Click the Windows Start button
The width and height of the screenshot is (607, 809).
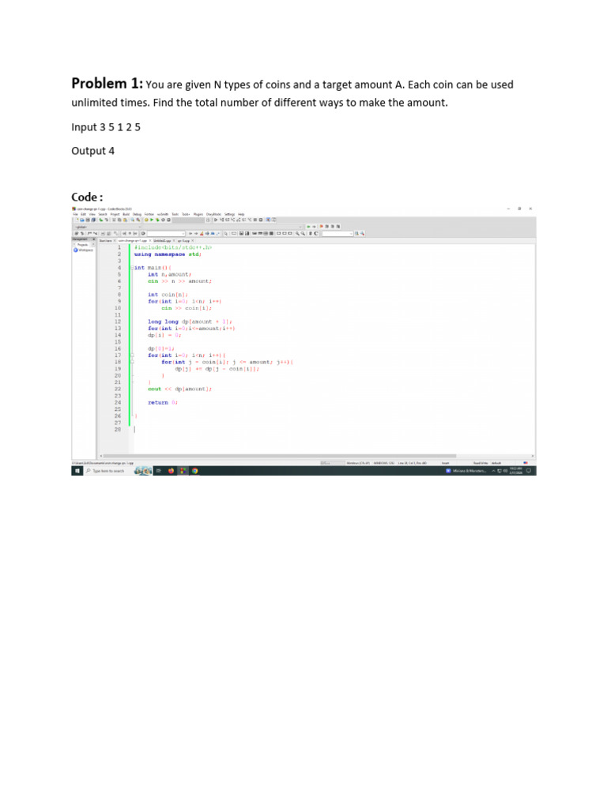[77, 471]
